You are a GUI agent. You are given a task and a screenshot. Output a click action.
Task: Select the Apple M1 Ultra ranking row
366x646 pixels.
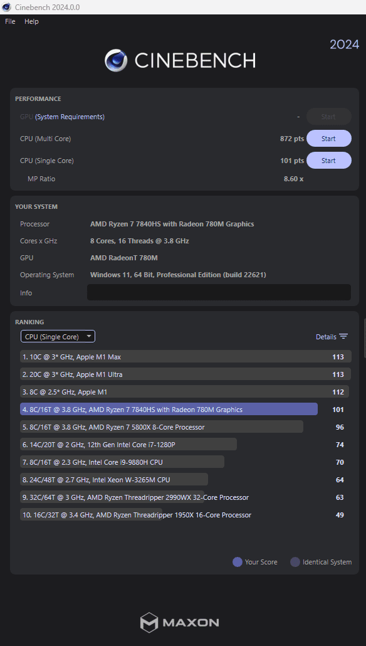pyautogui.click(x=186, y=374)
